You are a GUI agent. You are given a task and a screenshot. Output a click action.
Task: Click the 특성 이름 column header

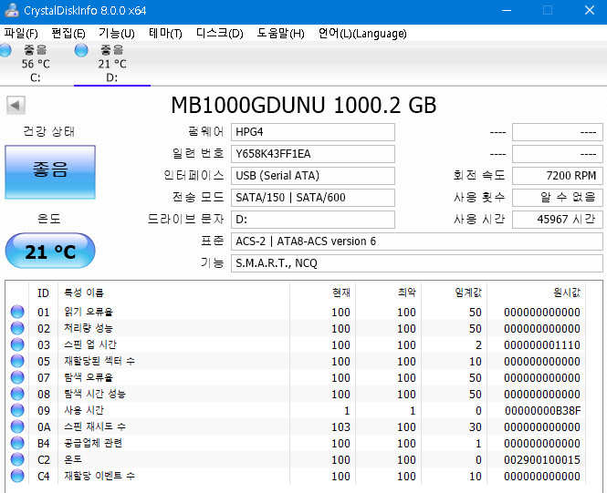point(84,293)
